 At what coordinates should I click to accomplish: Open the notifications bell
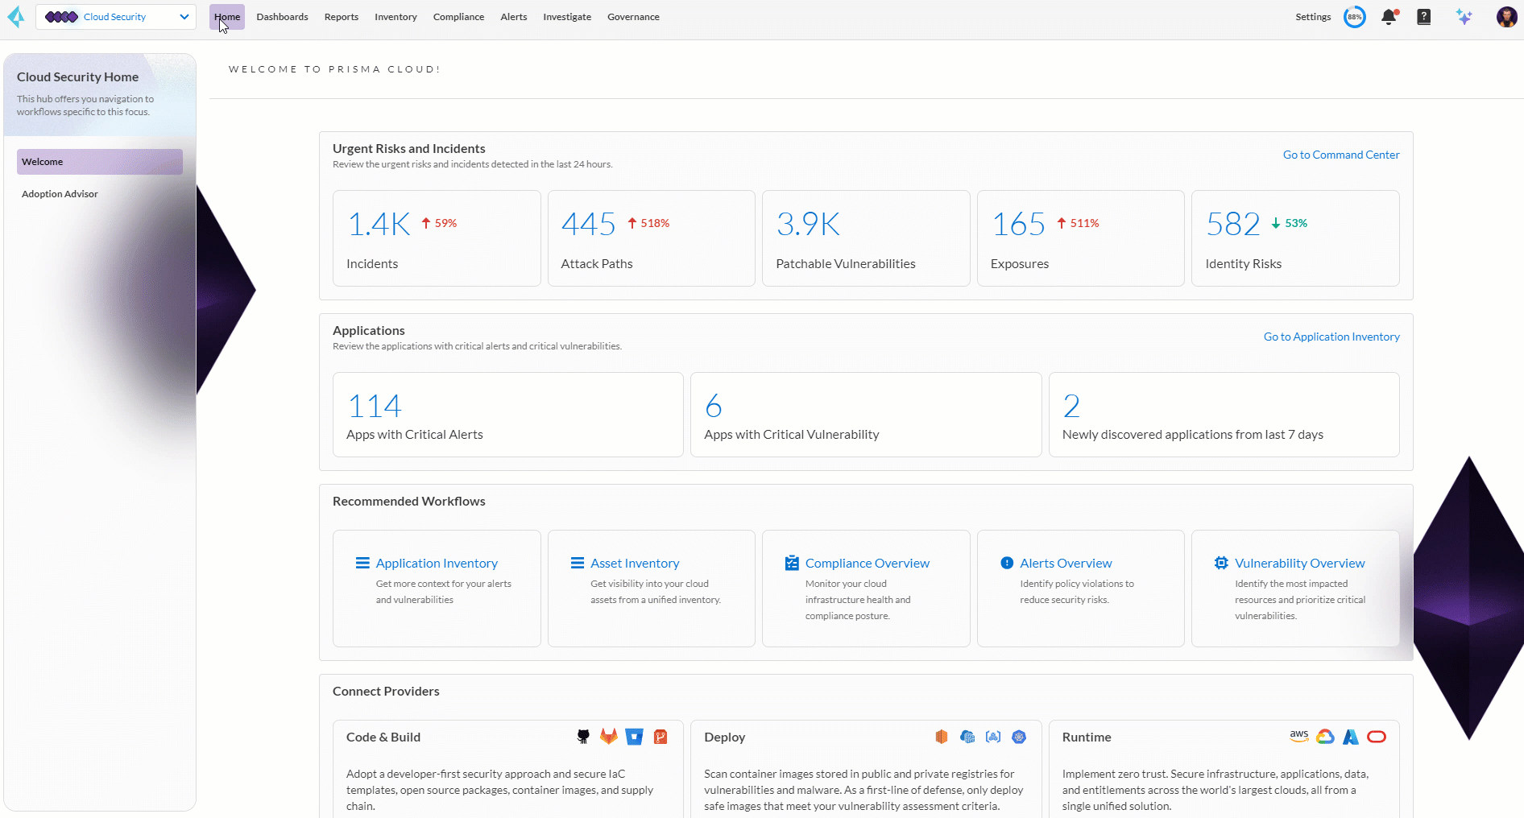[x=1389, y=17]
